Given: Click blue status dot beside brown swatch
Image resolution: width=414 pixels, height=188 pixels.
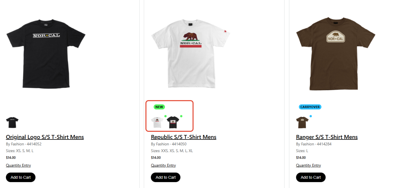Looking at the screenshot, I should tap(311, 116).
